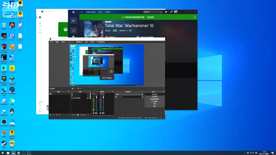
Task: Toggle lock on second text source
Action: click(90, 96)
